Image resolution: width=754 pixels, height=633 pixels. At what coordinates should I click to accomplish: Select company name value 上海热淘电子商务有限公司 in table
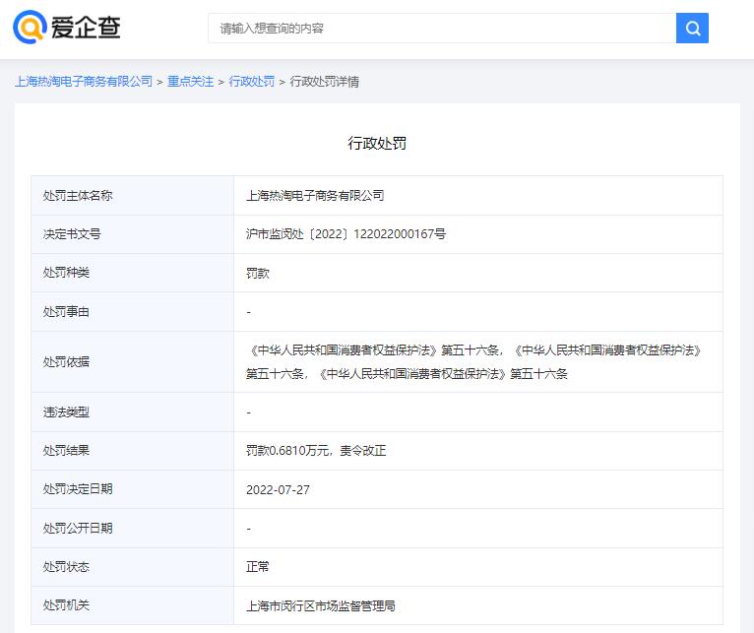click(315, 195)
